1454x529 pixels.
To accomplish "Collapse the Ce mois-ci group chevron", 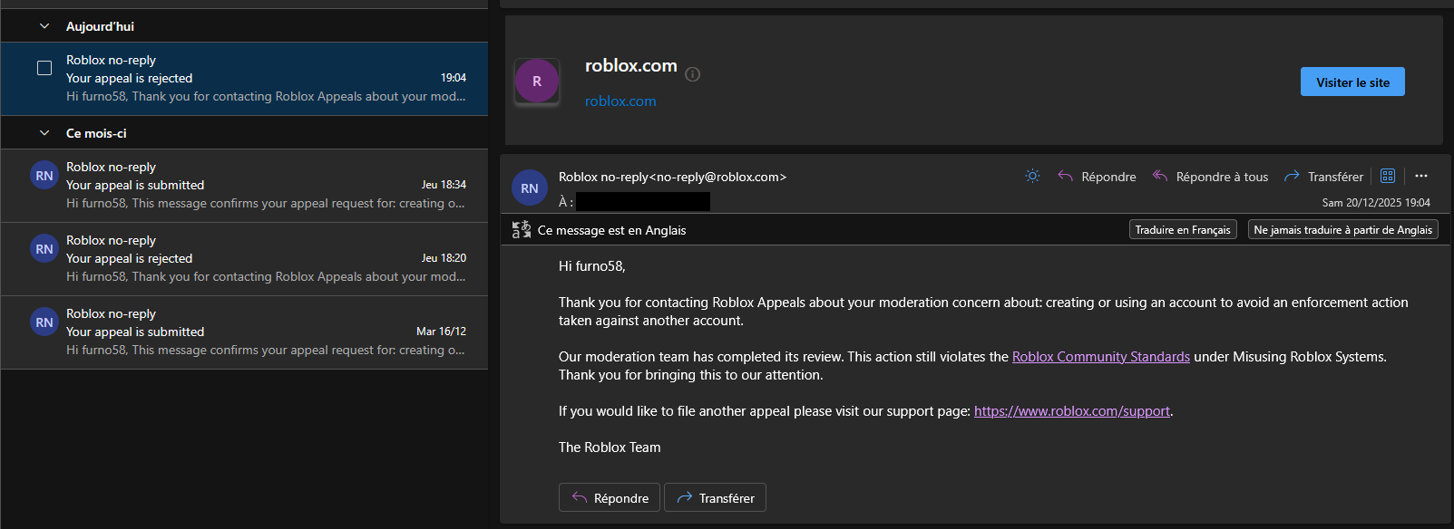I will click(44, 133).
